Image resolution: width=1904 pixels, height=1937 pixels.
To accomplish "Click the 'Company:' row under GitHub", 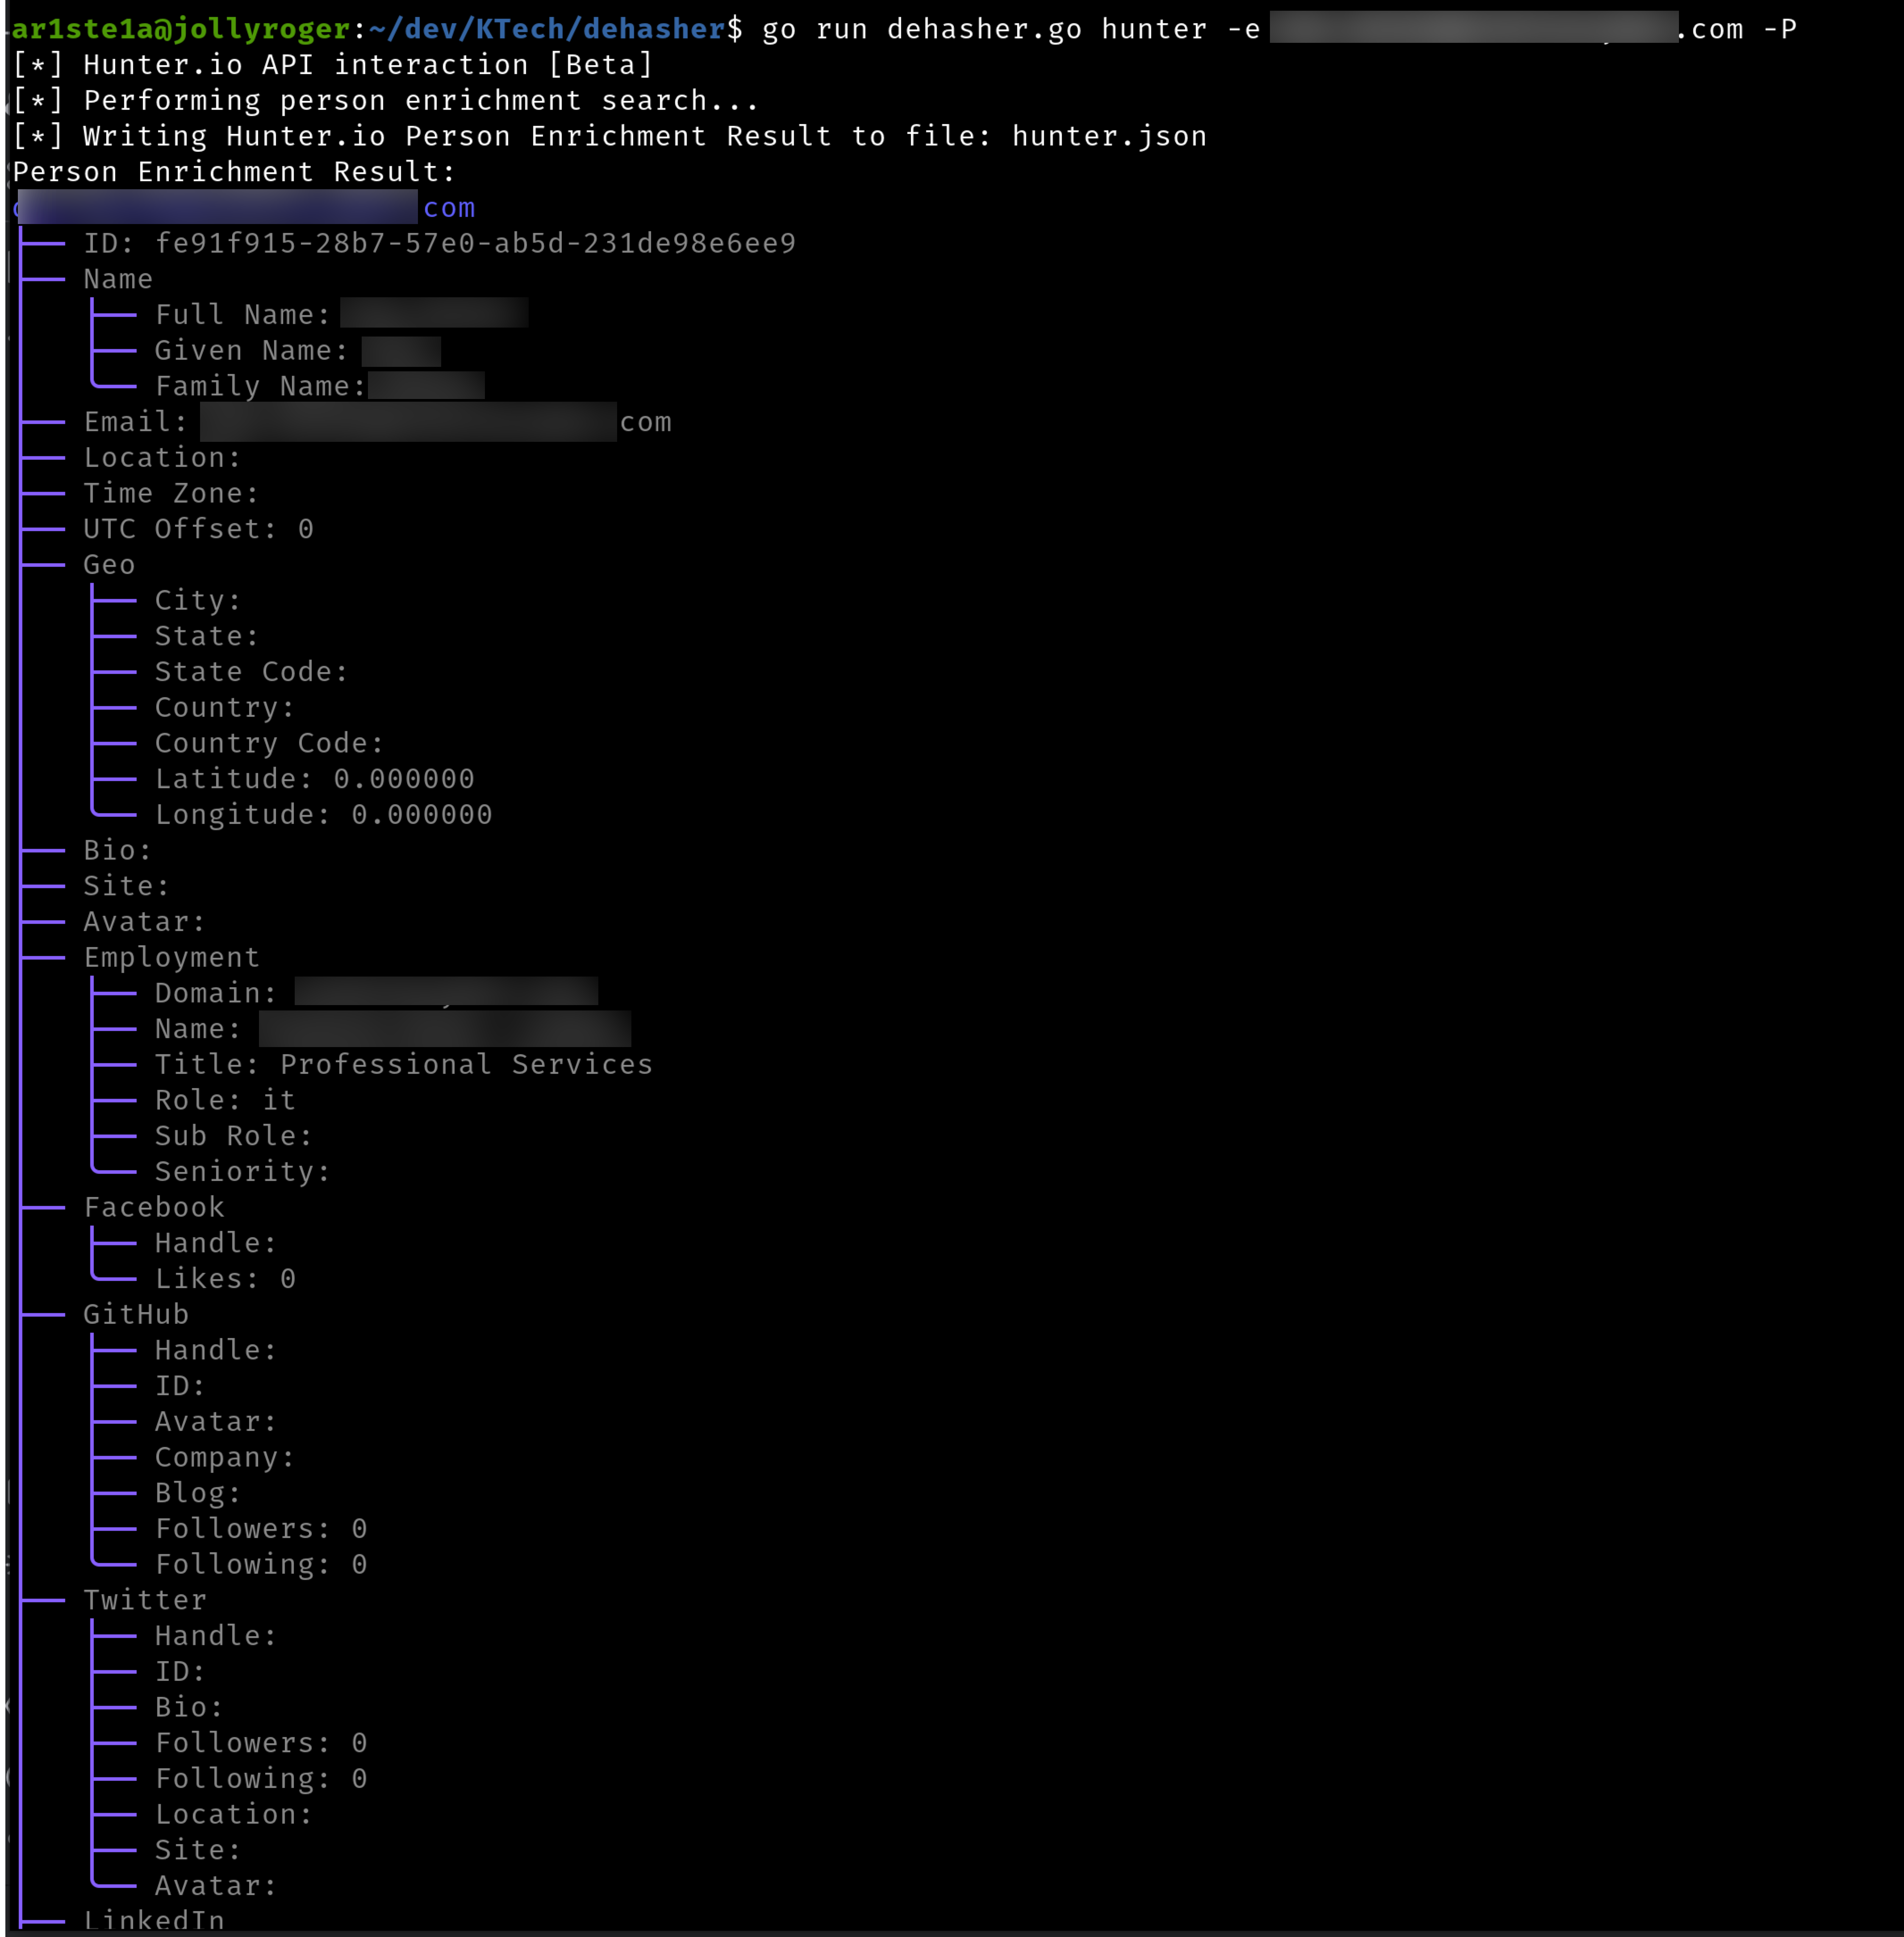I will pyautogui.click(x=225, y=1457).
